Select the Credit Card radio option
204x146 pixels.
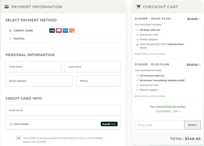tap(11, 31)
